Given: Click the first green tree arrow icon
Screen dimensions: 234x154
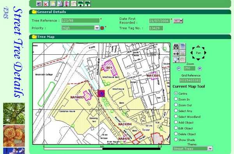Looking at the screenshot, I should (81, 4).
